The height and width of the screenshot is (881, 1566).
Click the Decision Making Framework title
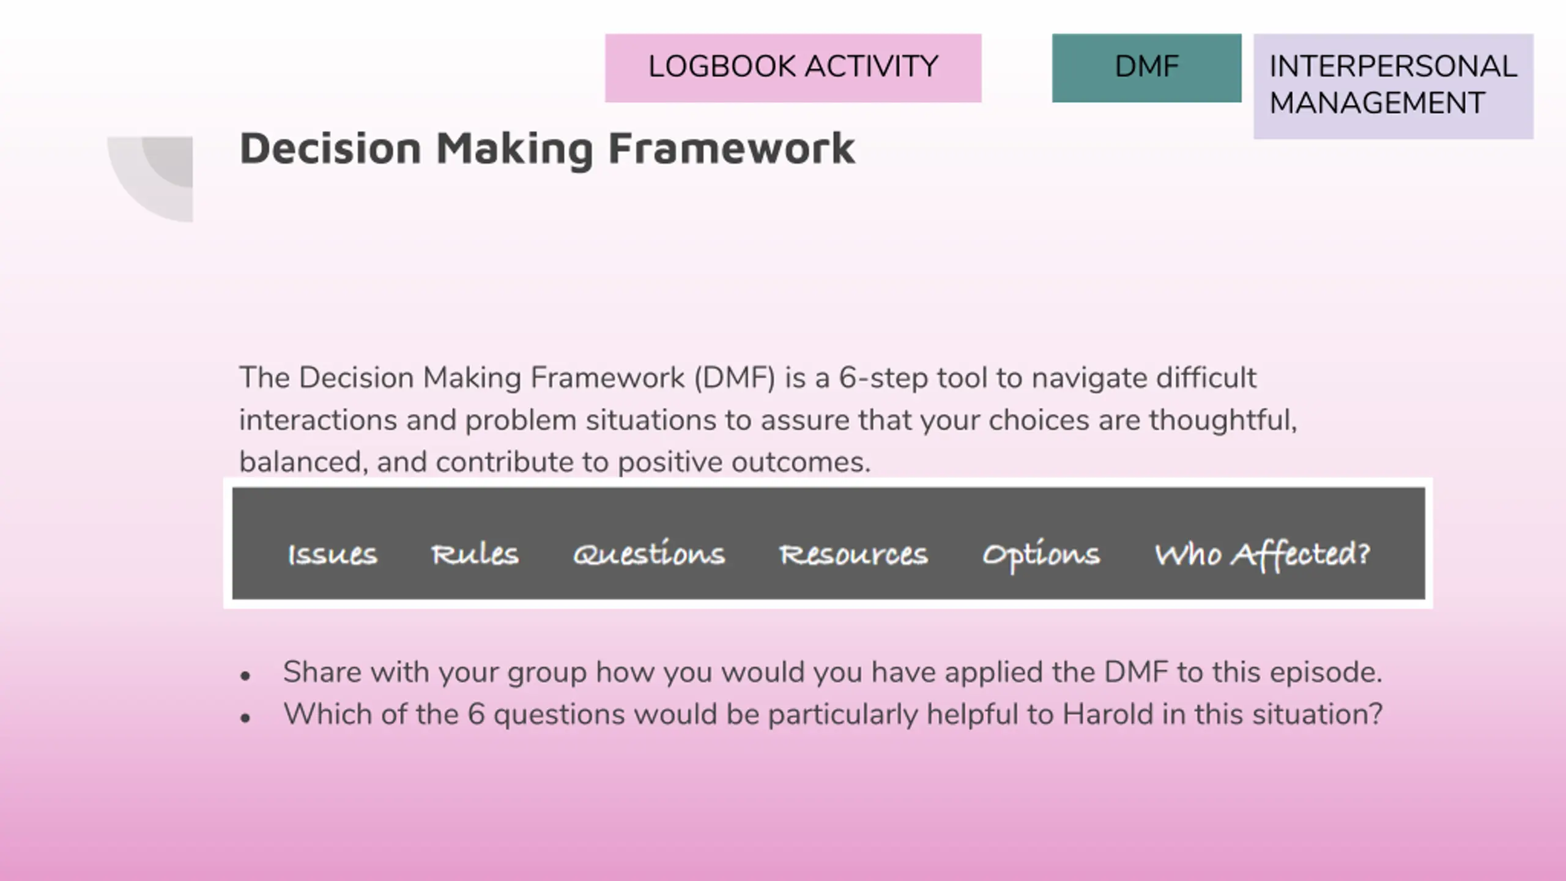(547, 148)
